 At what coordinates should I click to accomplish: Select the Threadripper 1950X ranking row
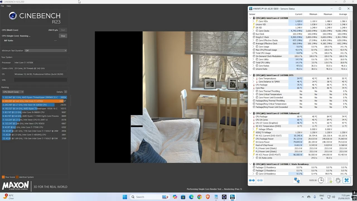pos(34,109)
